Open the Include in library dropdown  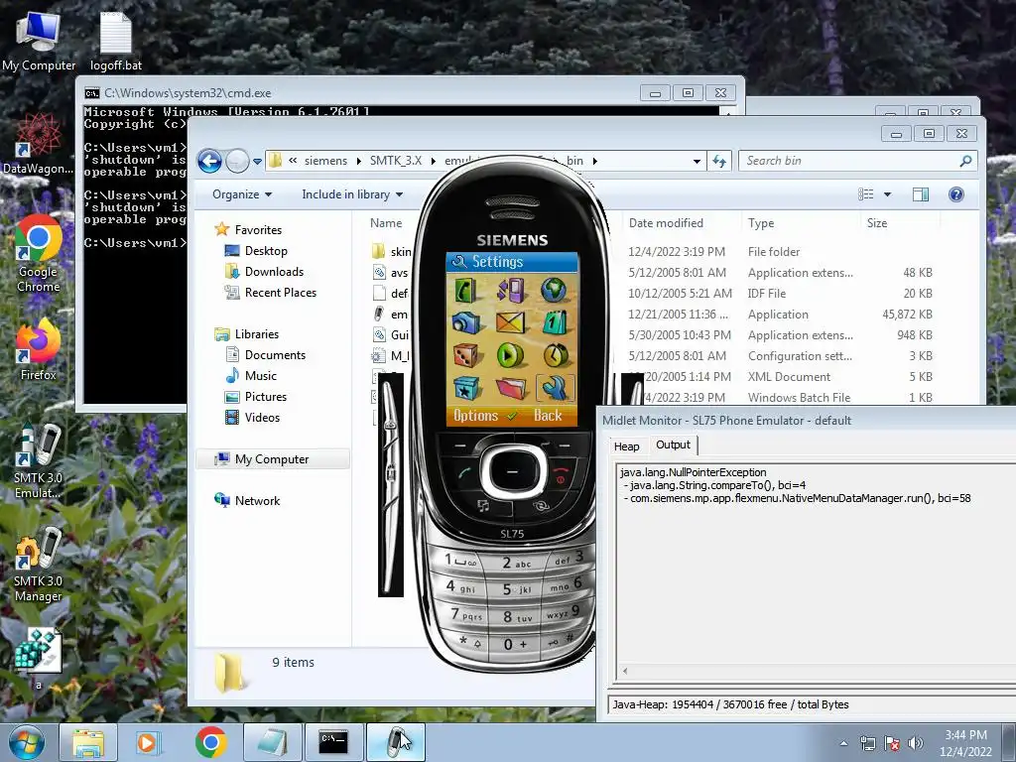(352, 194)
